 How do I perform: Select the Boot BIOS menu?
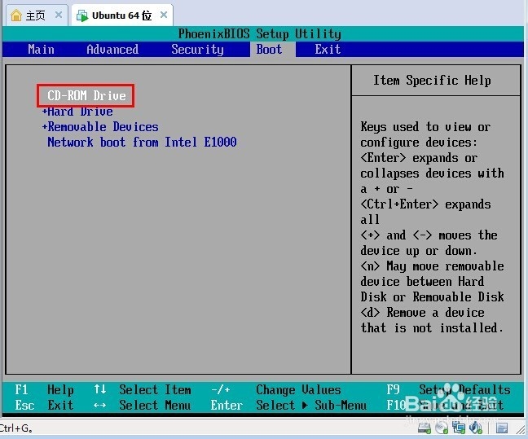[x=269, y=50]
